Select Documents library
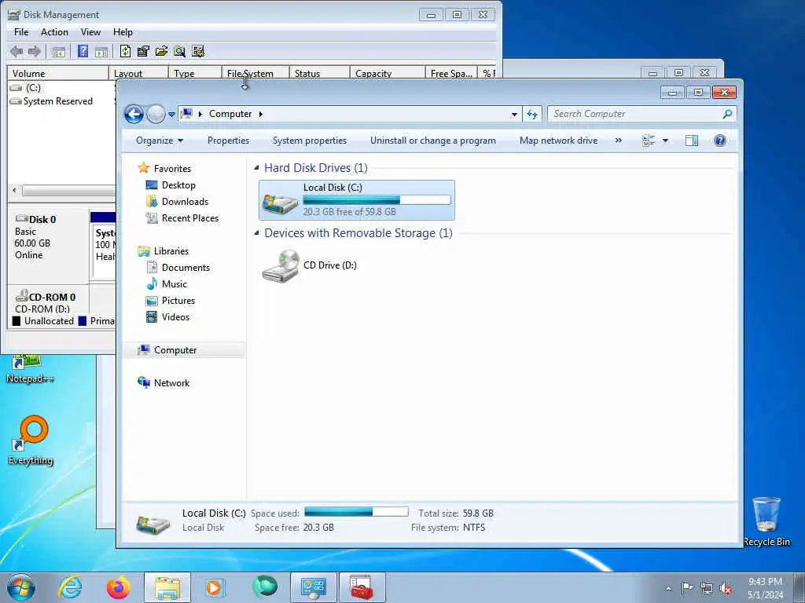This screenshot has height=603, width=805. 186,268
